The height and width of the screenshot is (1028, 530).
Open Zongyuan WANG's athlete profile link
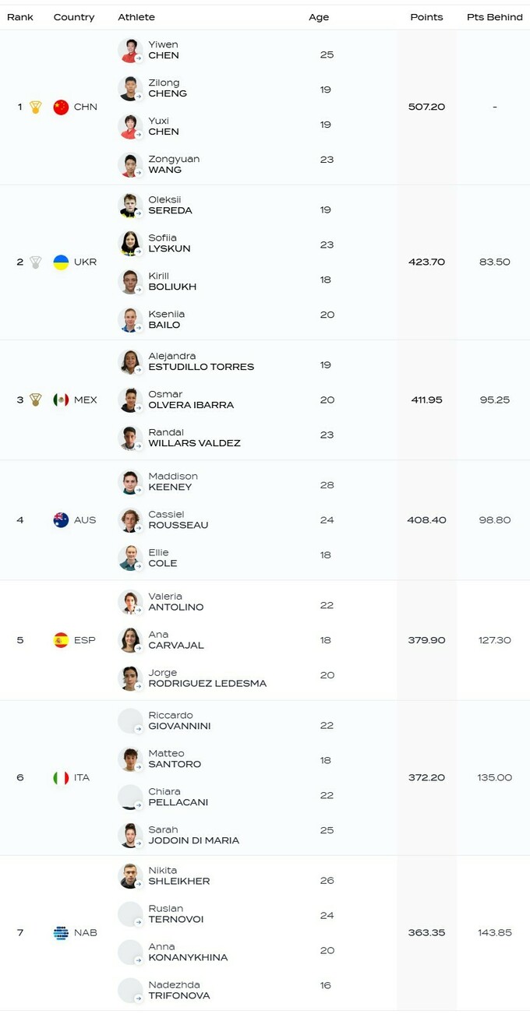point(174,164)
